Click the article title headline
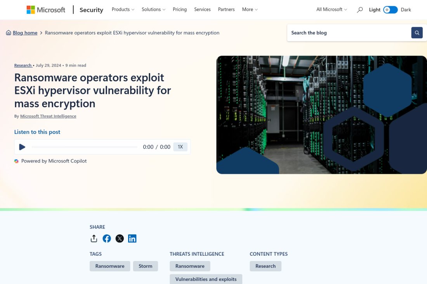427x284 pixels. point(93,91)
